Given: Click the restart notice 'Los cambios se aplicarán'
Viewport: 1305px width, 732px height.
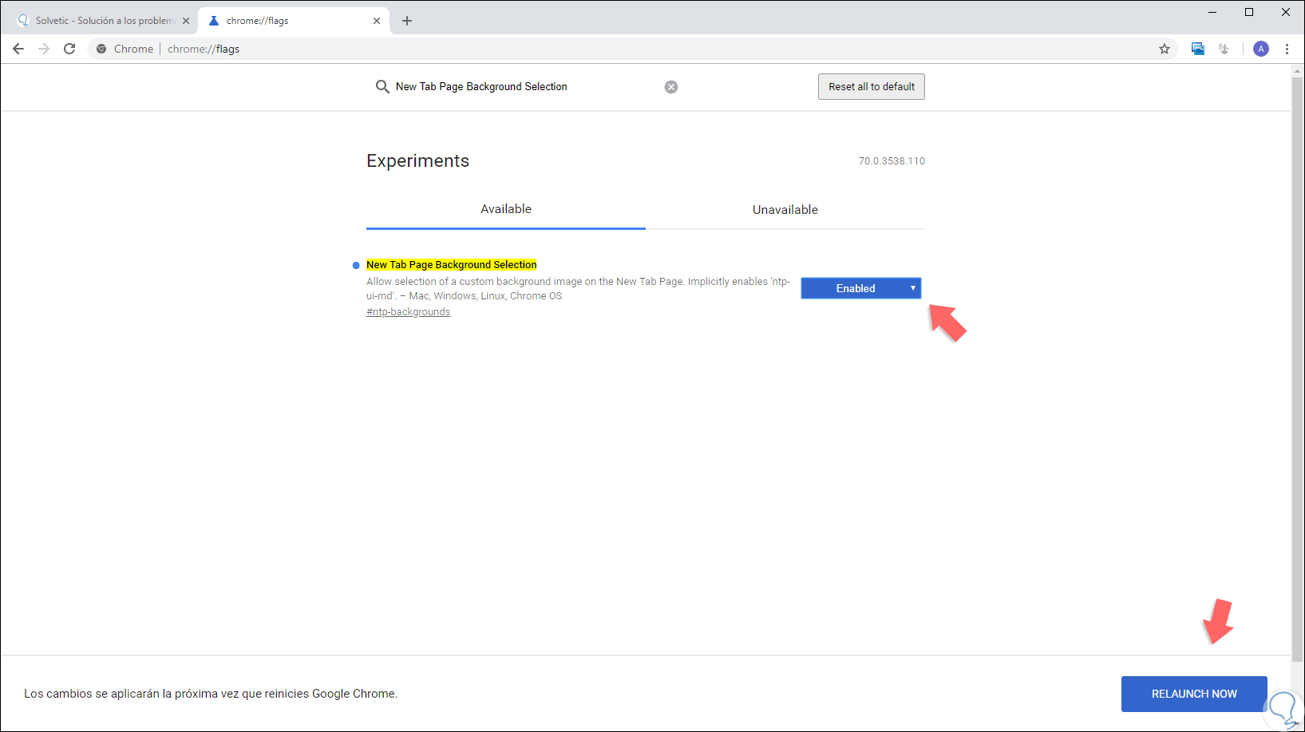Looking at the screenshot, I should click(211, 694).
